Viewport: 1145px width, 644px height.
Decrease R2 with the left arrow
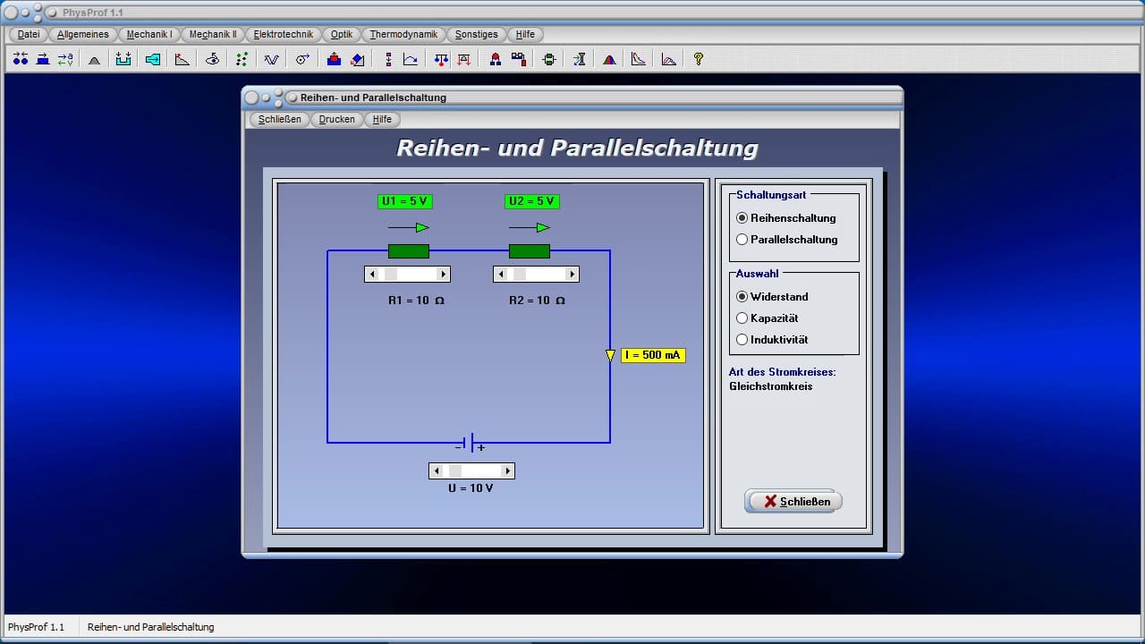tap(501, 275)
